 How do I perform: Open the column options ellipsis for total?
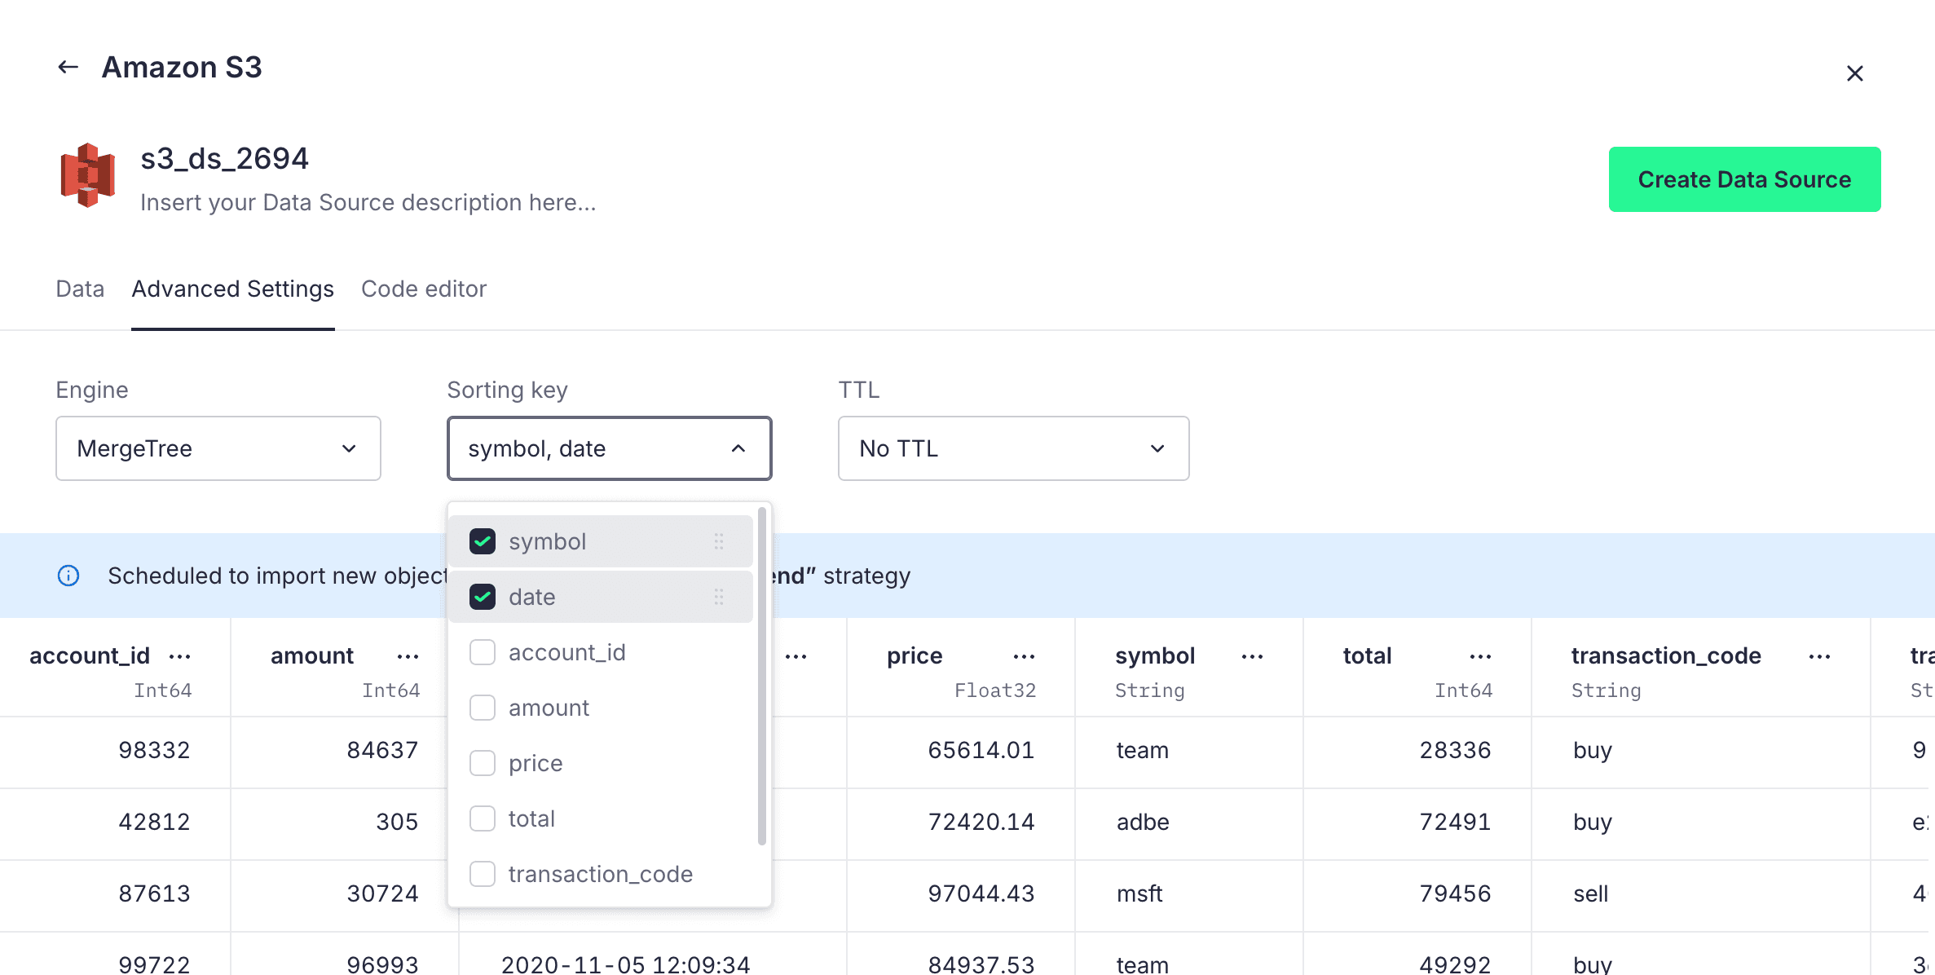(x=1479, y=655)
